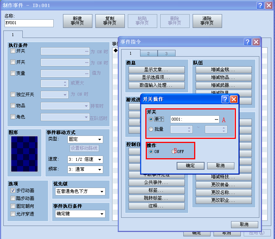275x239 pixels.
Task: Switch to tab 2 in 事件指令
Action: pyautogui.click(x=149, y=54)
